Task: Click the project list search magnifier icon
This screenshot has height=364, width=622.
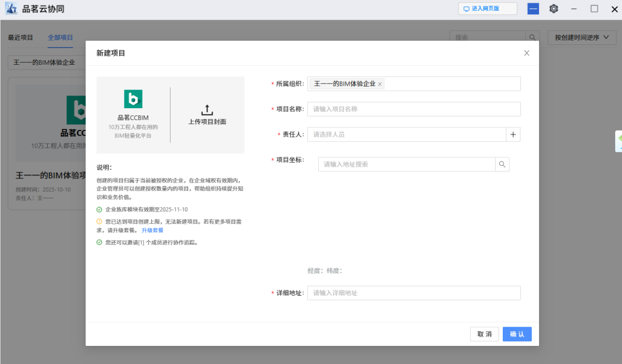Action: coord(532,37)
